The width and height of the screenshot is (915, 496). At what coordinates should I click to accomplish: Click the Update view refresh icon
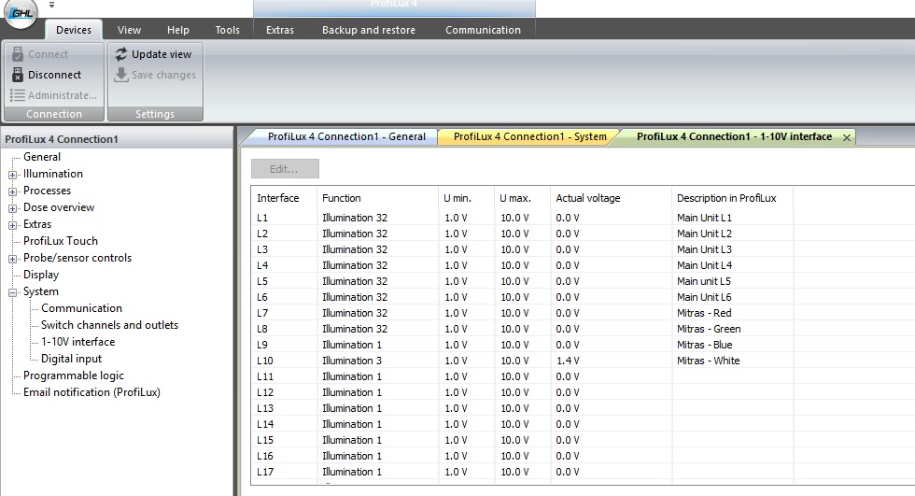tap(120, 54)
